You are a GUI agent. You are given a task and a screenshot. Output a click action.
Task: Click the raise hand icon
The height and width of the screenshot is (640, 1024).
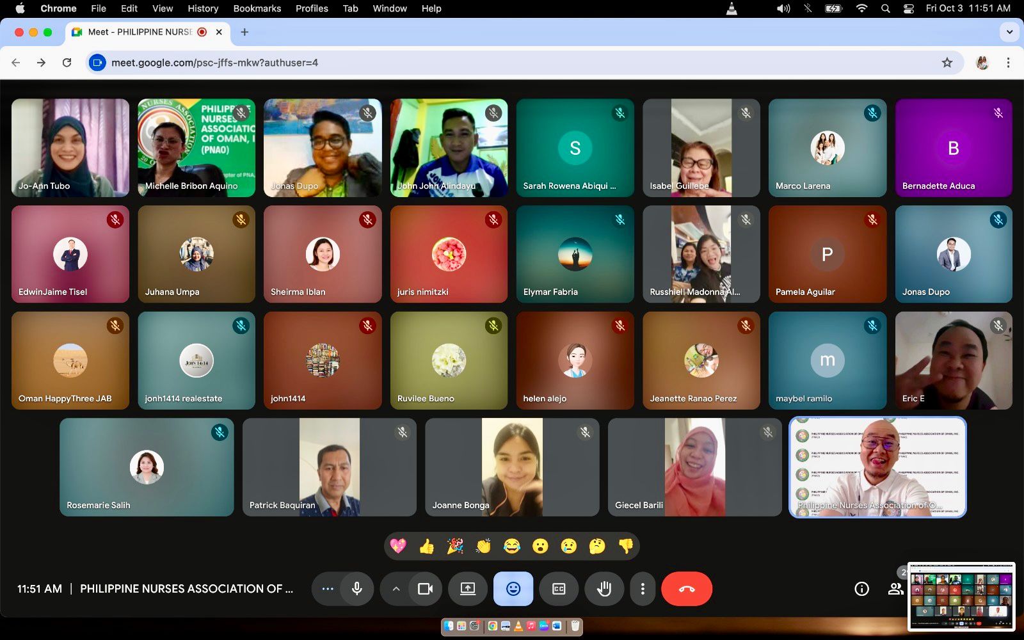pyautogui.click(x=604, y=589)
